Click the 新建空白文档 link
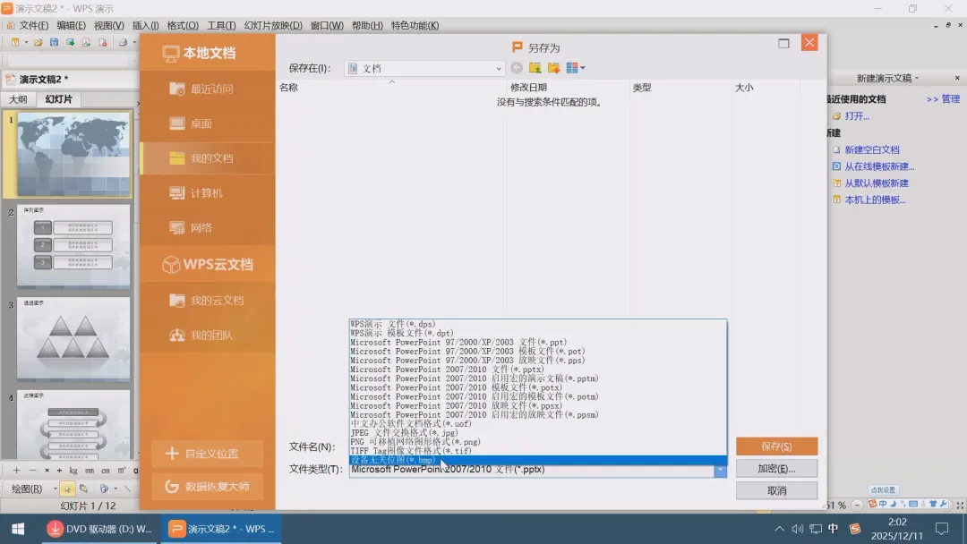 (872, 149)
